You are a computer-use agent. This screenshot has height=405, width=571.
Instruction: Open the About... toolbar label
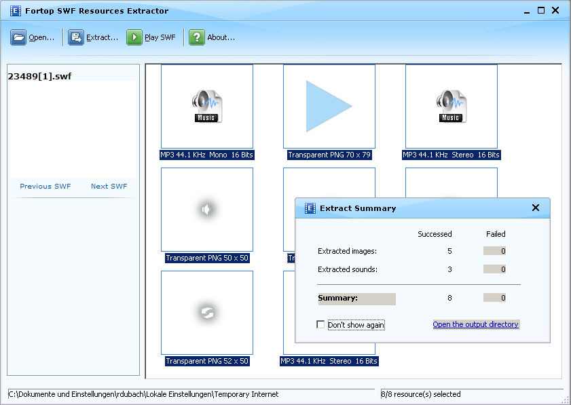pos(221,37)
